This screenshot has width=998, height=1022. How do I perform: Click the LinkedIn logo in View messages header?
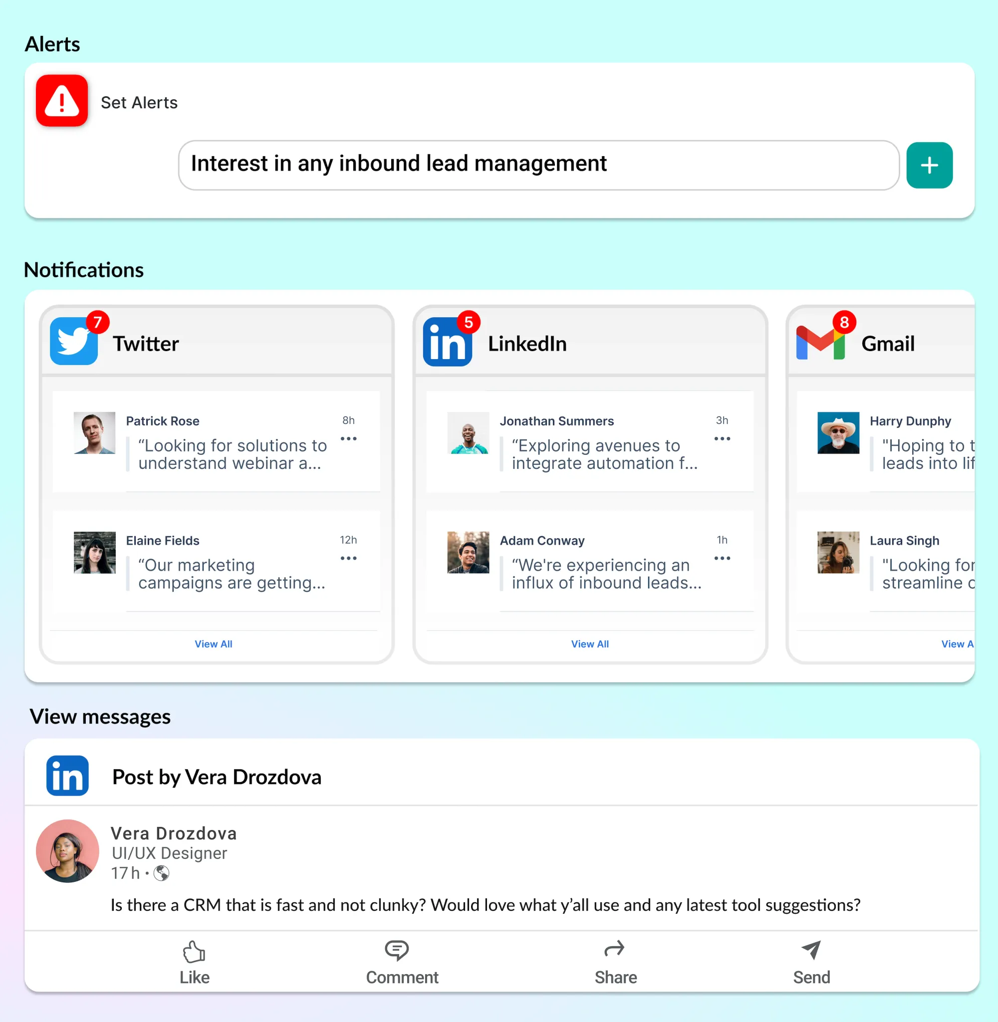[x=67, y=776]
